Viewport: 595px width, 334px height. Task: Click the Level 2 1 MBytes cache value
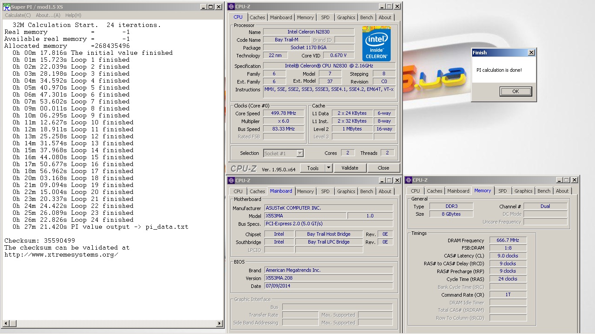(352, 129)
